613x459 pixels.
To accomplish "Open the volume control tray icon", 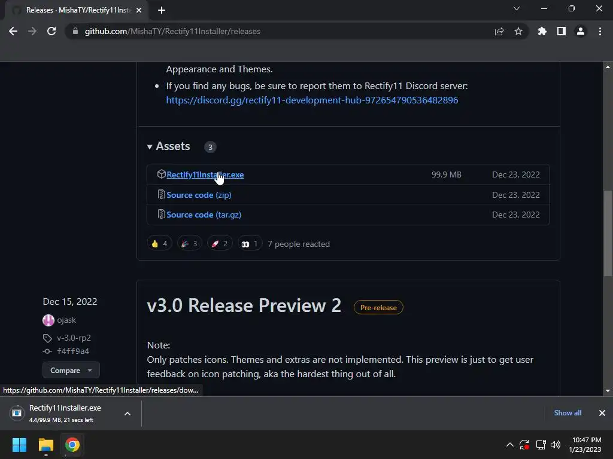I will [556, 445].
